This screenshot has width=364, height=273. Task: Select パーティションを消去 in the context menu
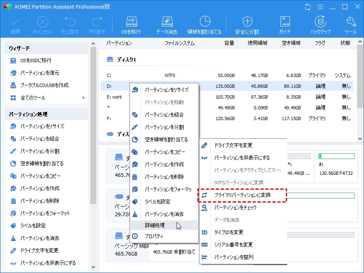pos(164,214)
